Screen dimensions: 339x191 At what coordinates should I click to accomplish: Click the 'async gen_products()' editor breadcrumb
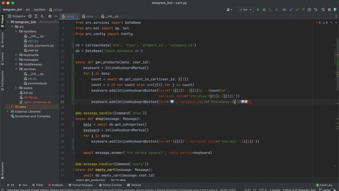click(91, 180)
